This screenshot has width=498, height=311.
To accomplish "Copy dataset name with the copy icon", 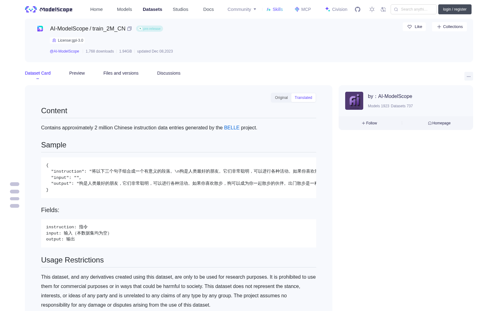I will tap(129, 29).
